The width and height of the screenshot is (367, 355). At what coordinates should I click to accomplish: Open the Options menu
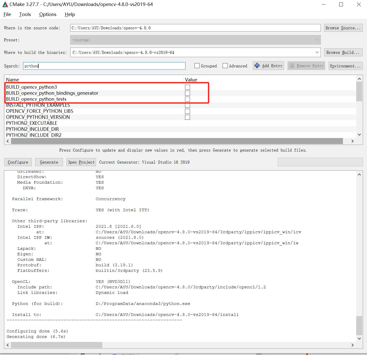click(48, 15)
